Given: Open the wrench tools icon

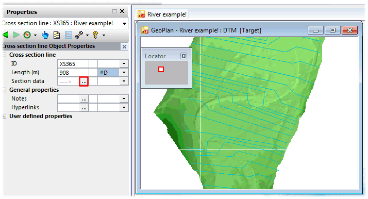Looking at the screenshot, I should click(79, 35).
